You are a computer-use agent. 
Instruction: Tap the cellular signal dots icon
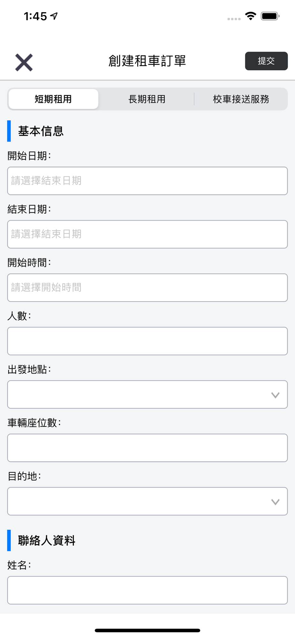tap(234, 19)
